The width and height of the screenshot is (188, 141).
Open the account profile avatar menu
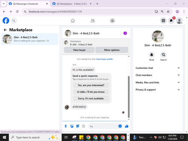tap(179, 21)
